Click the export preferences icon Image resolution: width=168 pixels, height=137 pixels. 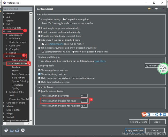tap(17, 130)
